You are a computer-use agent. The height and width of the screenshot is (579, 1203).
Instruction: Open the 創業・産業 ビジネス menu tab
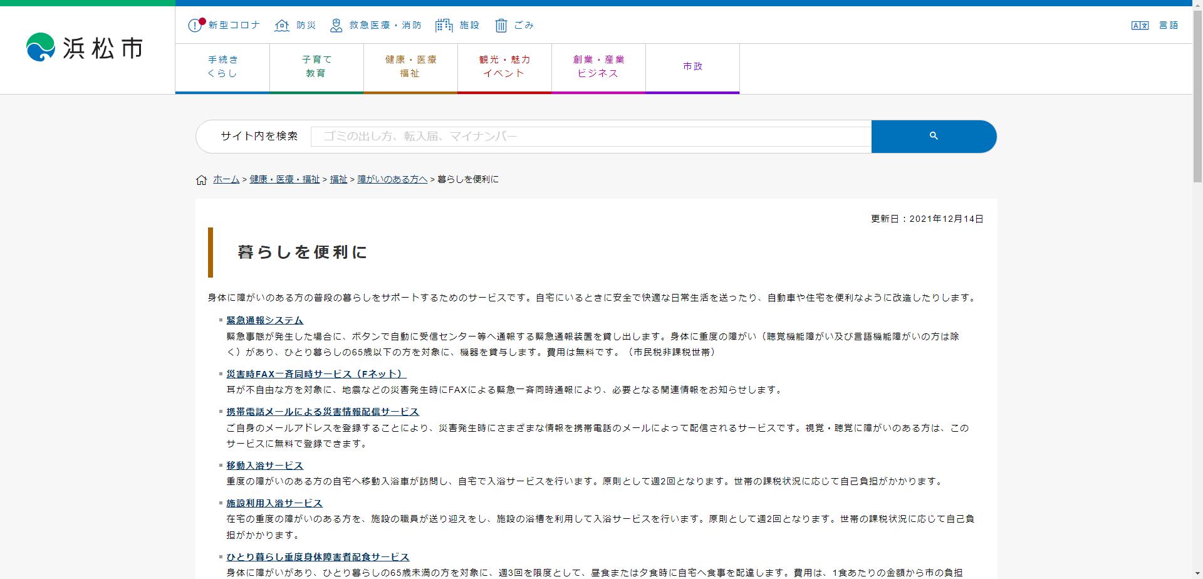tap(598, 68)
